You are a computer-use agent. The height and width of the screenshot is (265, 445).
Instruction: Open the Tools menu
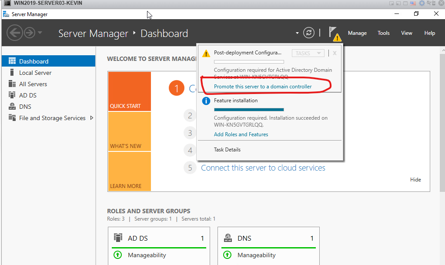point(383,33)
